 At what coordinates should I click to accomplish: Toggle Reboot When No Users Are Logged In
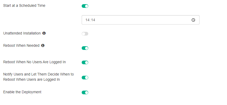coord(85,62)
